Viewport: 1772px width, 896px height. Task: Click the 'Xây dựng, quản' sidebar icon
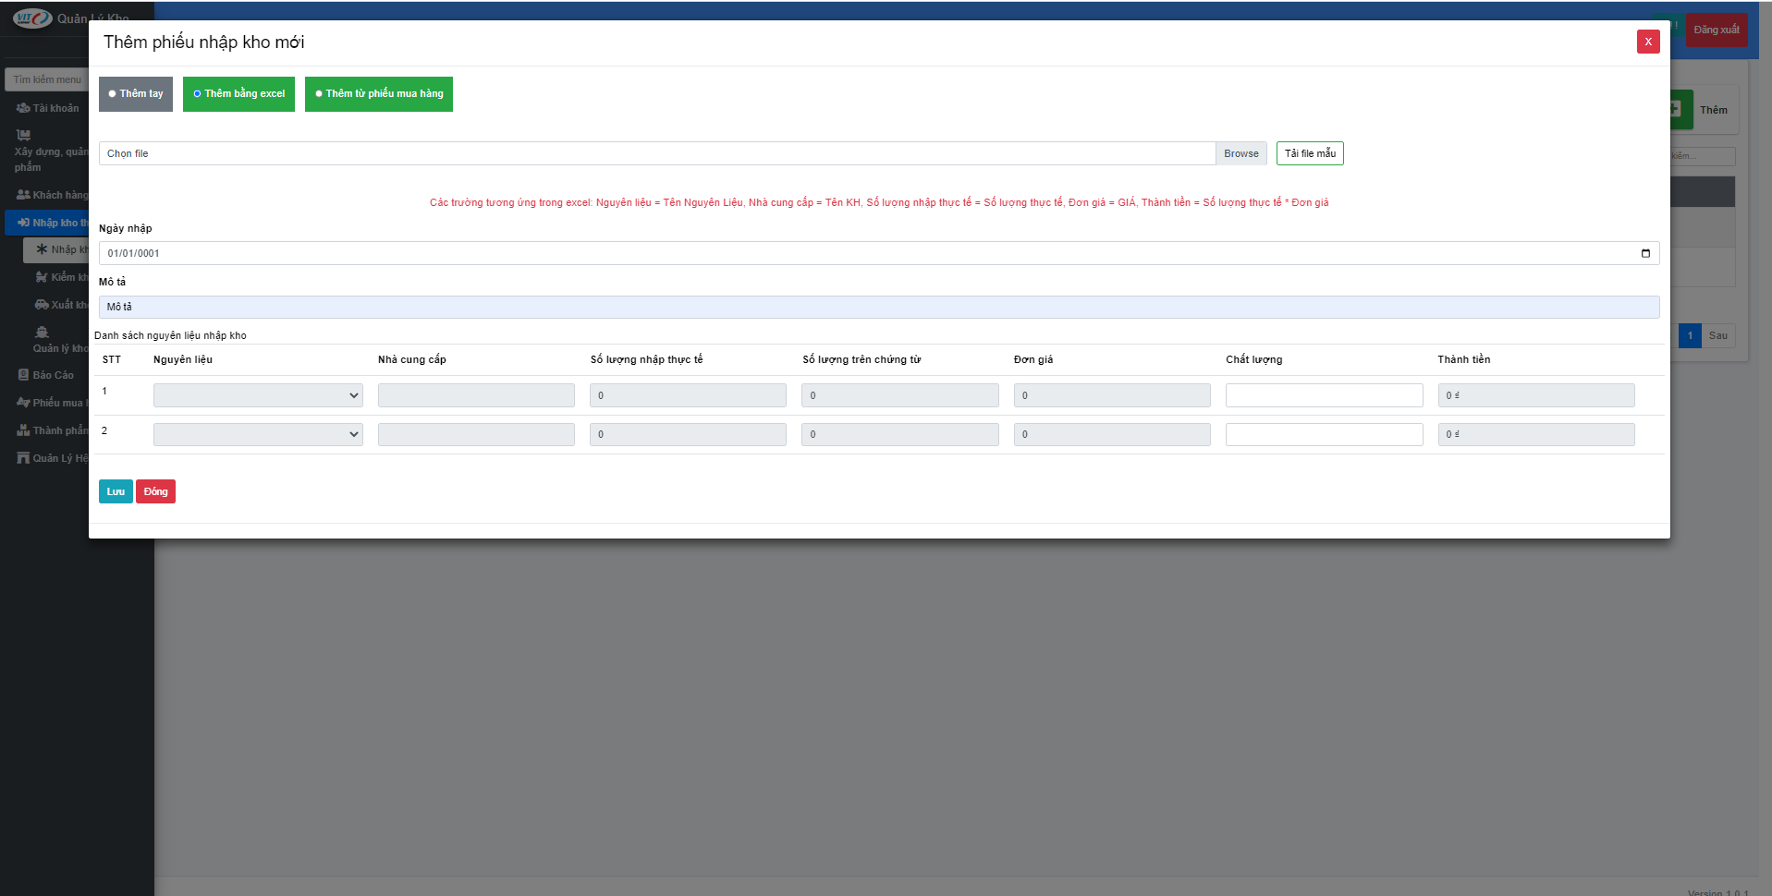tap(23, 135)
